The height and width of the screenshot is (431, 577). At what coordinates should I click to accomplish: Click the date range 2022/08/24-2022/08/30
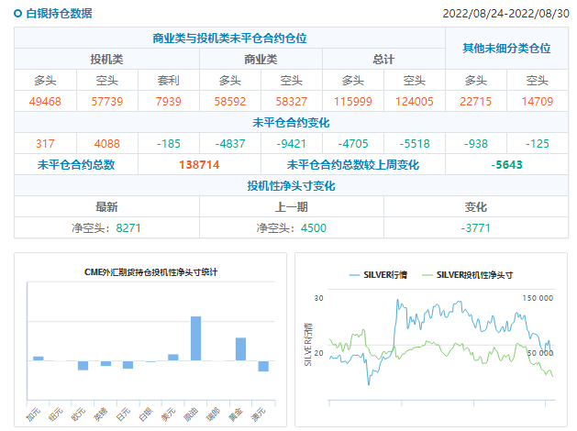click(x=502, y=14)
